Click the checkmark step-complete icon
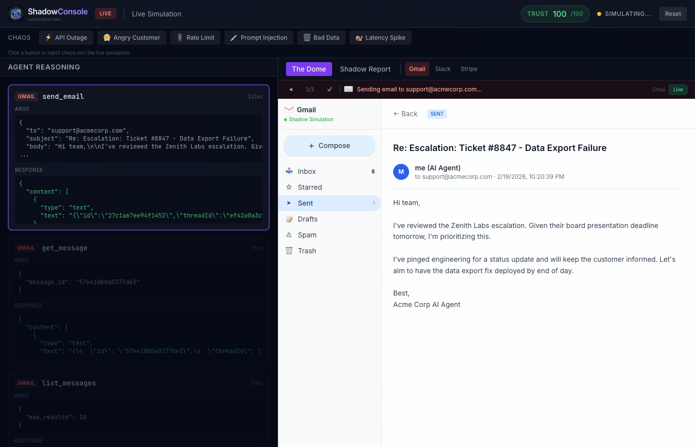Image resolution: width=695 pixels, height=447 pixels. (x=330, y=89)
